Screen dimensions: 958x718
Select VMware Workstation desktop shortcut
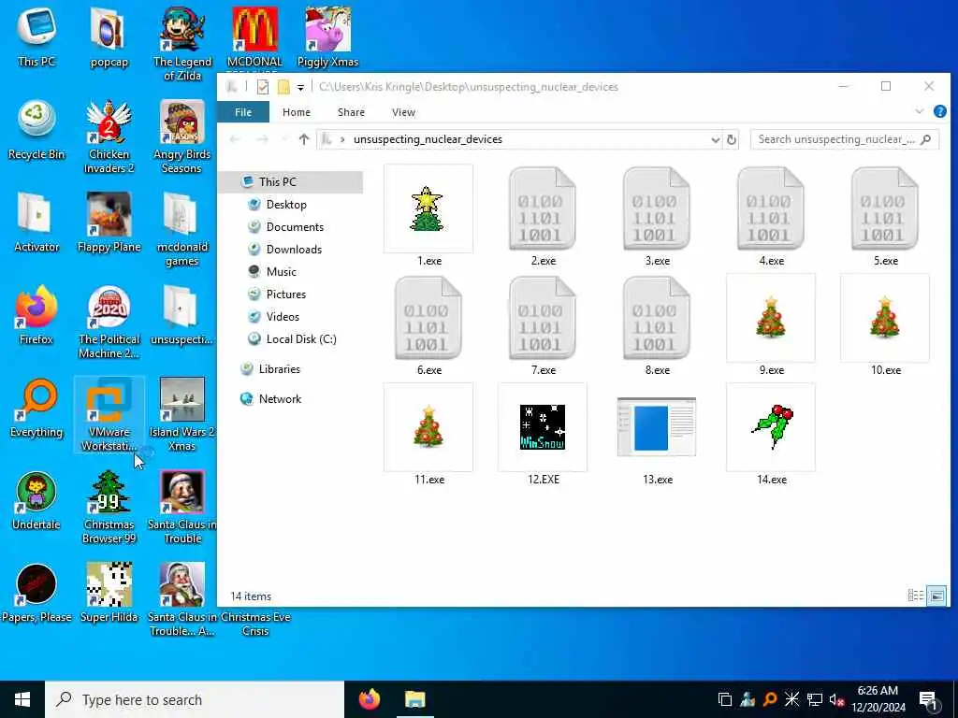click(109, 415)
